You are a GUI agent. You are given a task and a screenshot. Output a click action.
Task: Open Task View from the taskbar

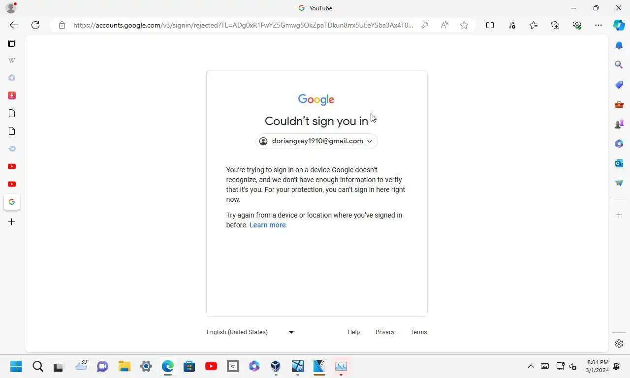click(x=59, y=366)
